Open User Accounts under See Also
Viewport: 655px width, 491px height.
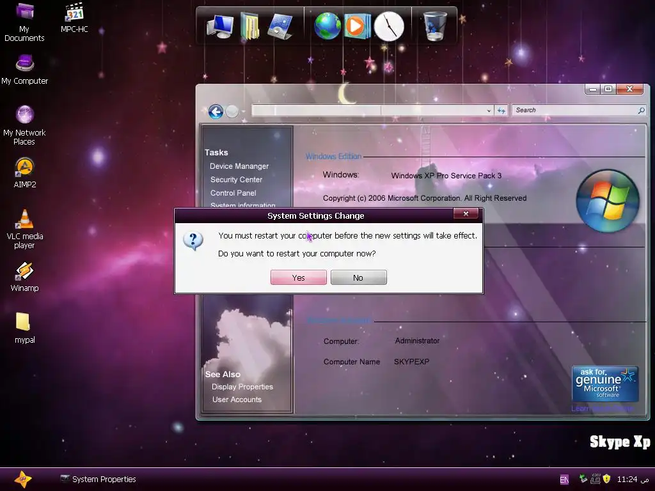[x=237, y=400]
